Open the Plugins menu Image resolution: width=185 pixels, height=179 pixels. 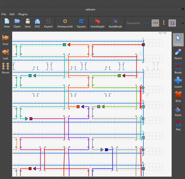[23, 14]
